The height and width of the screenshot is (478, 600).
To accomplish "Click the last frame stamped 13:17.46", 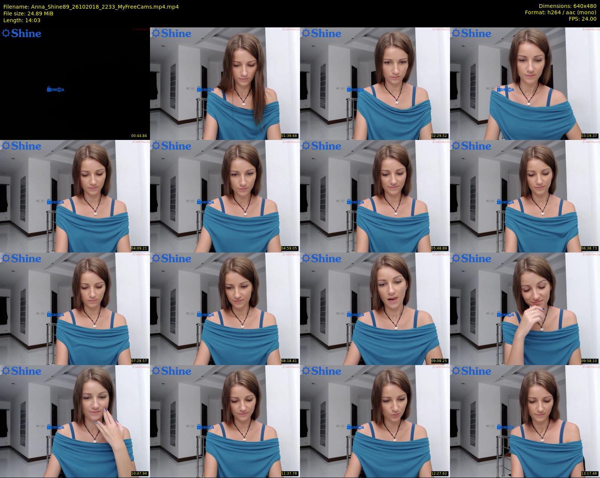I will [x=525, y=421].
